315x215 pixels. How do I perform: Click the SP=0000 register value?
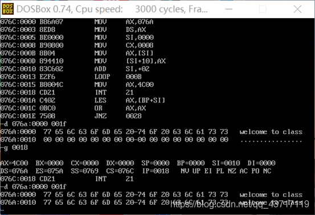(156, 163)
